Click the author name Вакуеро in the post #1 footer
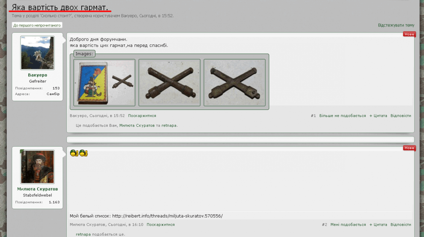The height and width of the screenshot is (237, 424). coord(78,116)
